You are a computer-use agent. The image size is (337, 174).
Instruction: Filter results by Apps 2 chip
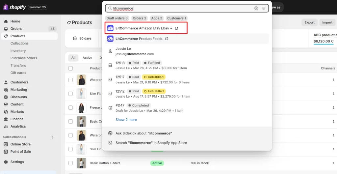click(x=157, y=18)
